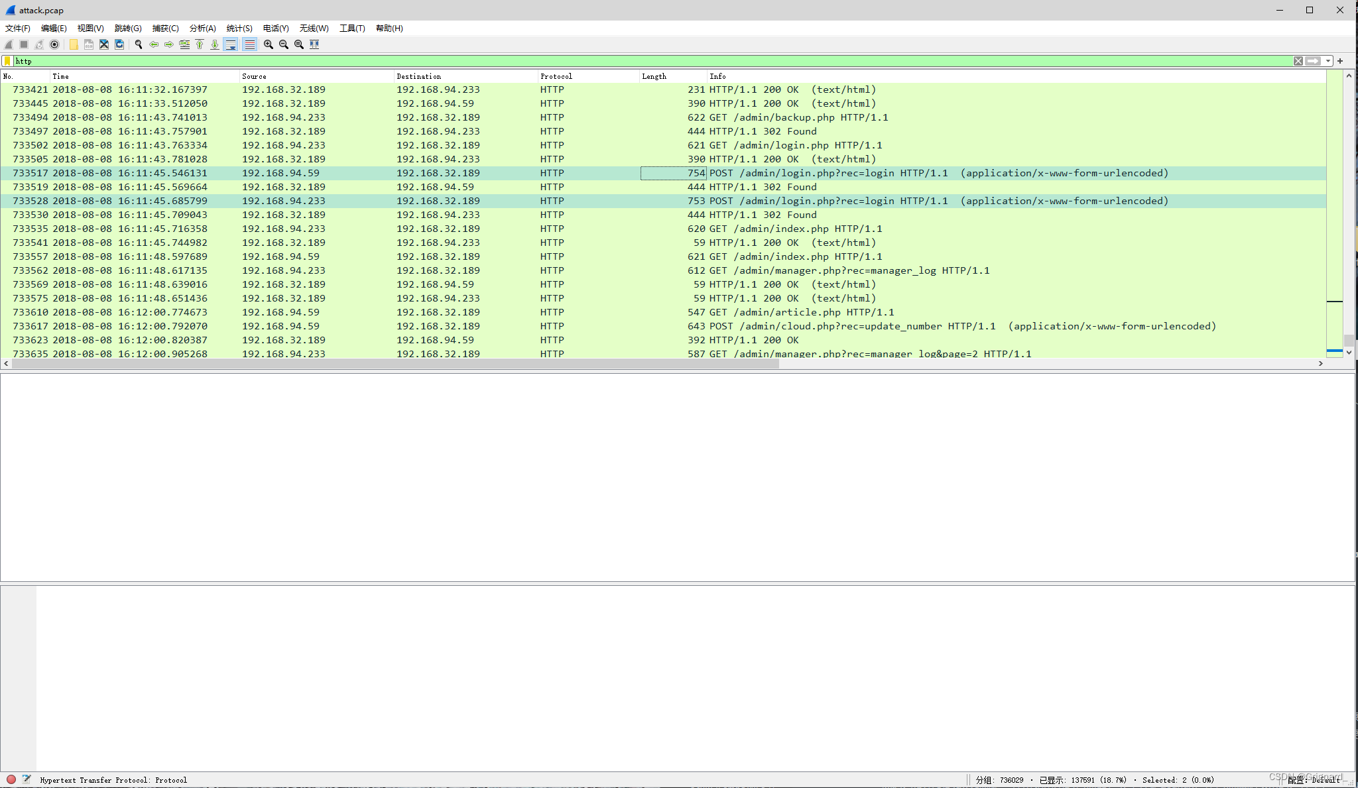Click the Start capture shark fin icon

click(x=9, y=44)
